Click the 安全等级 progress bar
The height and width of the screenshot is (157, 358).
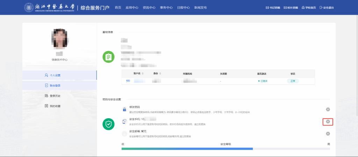click(225, 149)
